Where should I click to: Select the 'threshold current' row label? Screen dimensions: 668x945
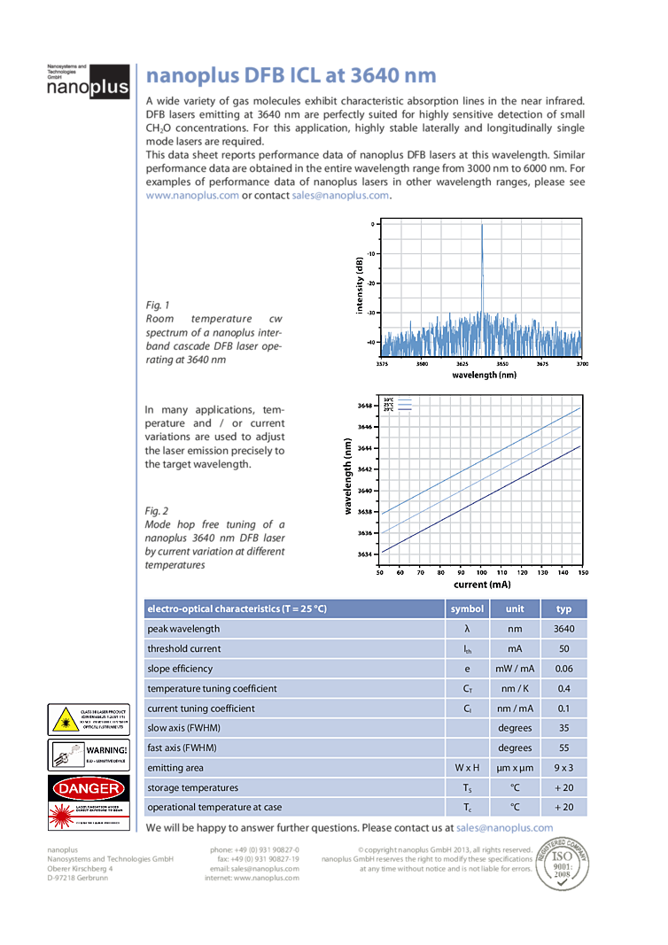(x=184, y=648)
